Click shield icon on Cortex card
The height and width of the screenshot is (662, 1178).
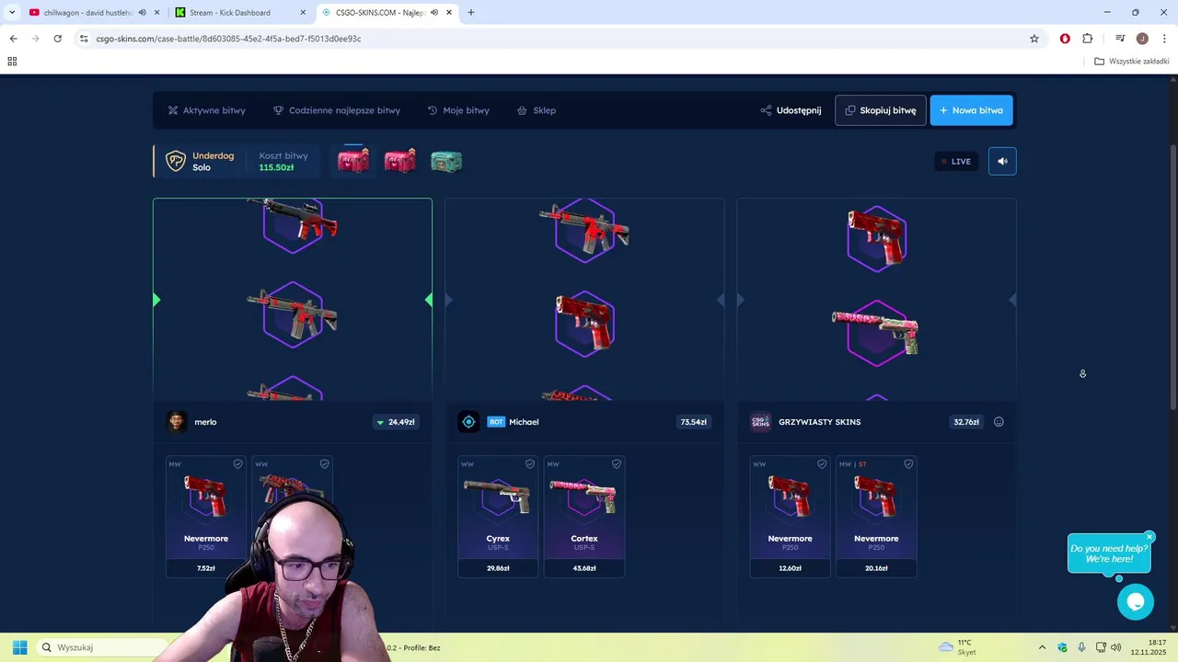pos(617,464)
